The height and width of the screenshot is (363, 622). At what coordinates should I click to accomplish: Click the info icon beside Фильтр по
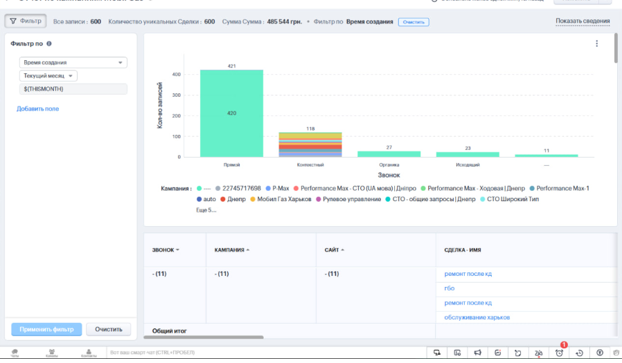[x=49, y=44]
